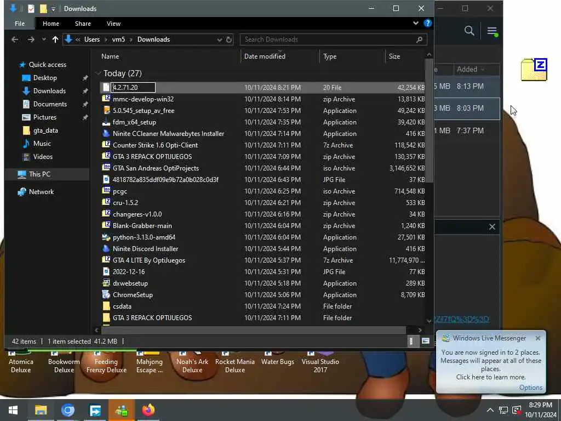Refresh the Downloads folder view
The height and width of the screenshot is (421, 561).
point(229,39)
